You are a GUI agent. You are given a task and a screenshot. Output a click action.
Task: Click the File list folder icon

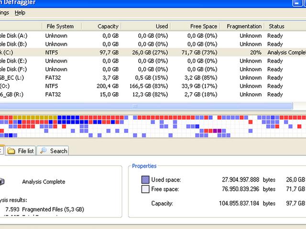coord(11,151)
